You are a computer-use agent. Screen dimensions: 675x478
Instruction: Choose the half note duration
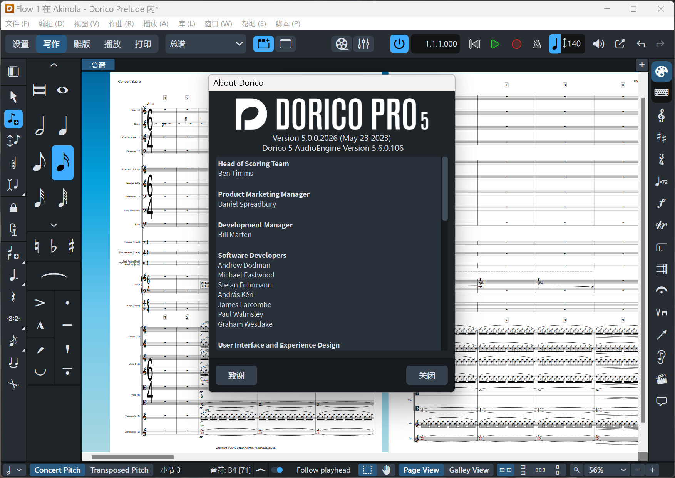point(40,126)
